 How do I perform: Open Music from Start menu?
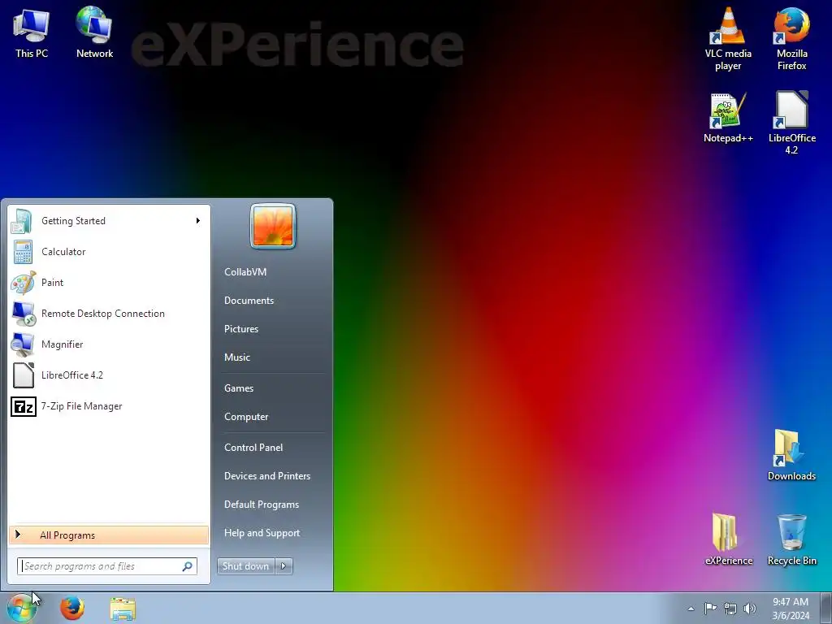click(x=237, y=357)
